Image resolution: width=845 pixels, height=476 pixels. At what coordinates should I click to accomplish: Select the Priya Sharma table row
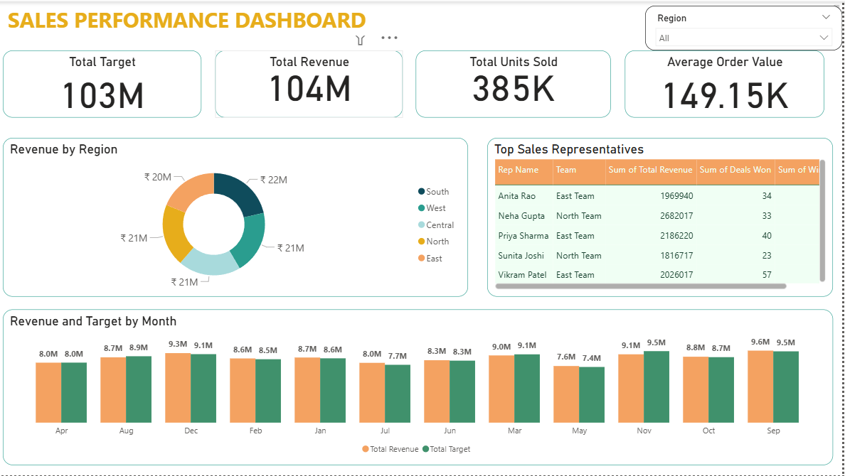tap(523, 236)
